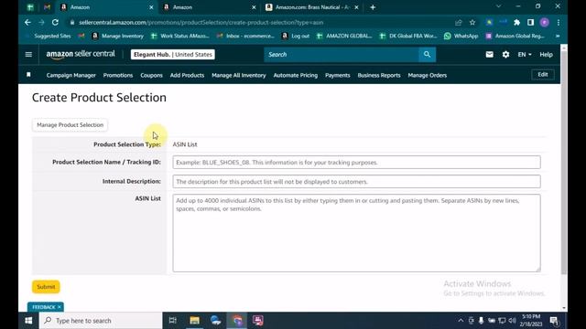586x329 pixels.
Task: Open Promotions menu item
Action: pyautogui.click(x=118, y=75)
